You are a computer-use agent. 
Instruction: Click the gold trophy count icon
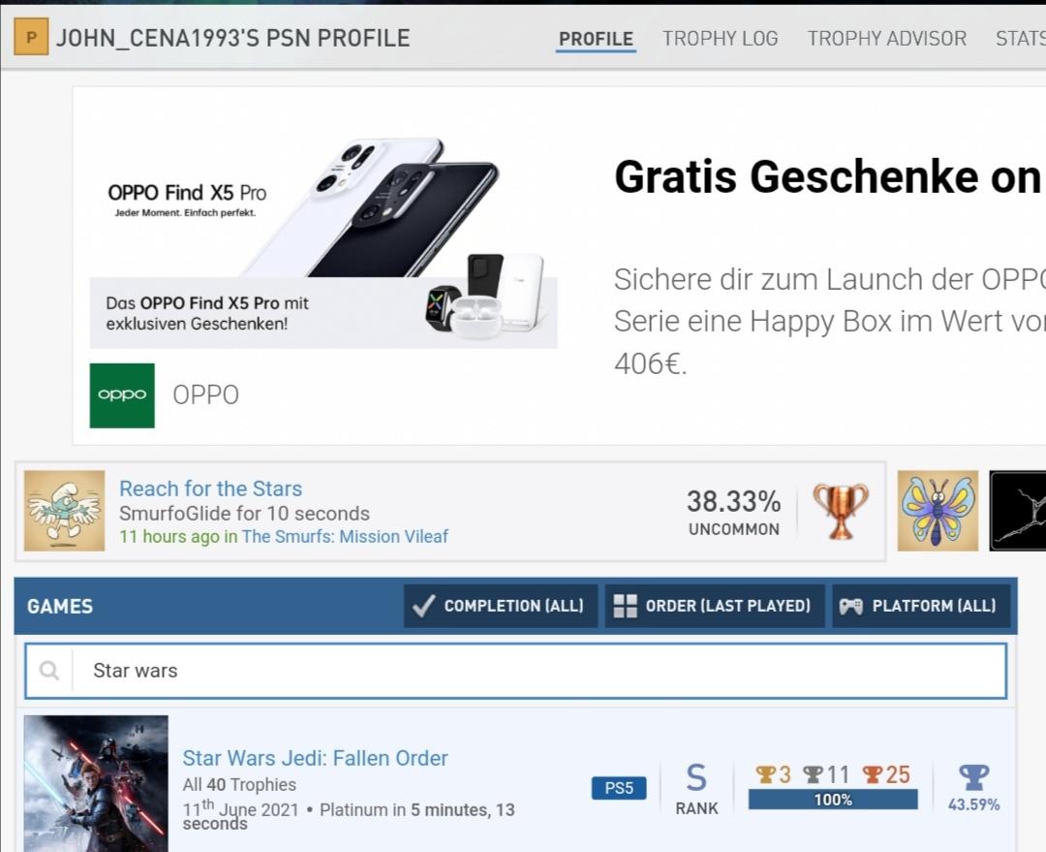click(765, 774)
